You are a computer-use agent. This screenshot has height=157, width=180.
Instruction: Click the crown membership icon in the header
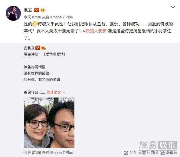click(x=43, y=10)
